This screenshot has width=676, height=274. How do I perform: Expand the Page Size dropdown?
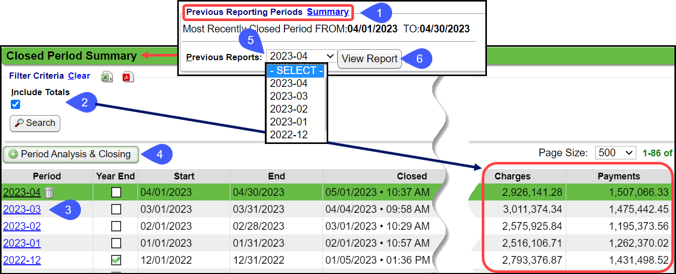point(615,153)
